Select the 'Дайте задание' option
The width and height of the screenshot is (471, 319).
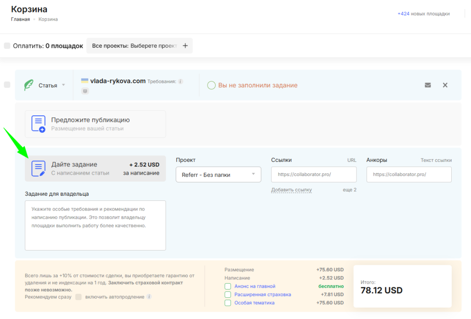pos(95,169)
